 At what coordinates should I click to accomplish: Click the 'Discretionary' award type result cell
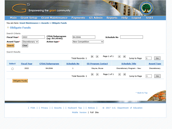point(155,68)
